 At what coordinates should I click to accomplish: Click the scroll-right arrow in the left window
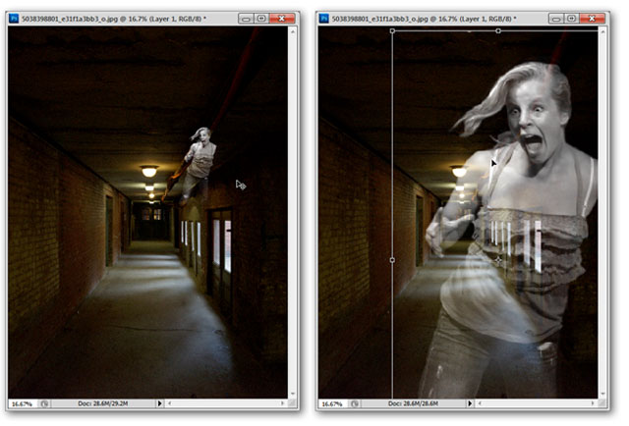click(283, 403)
